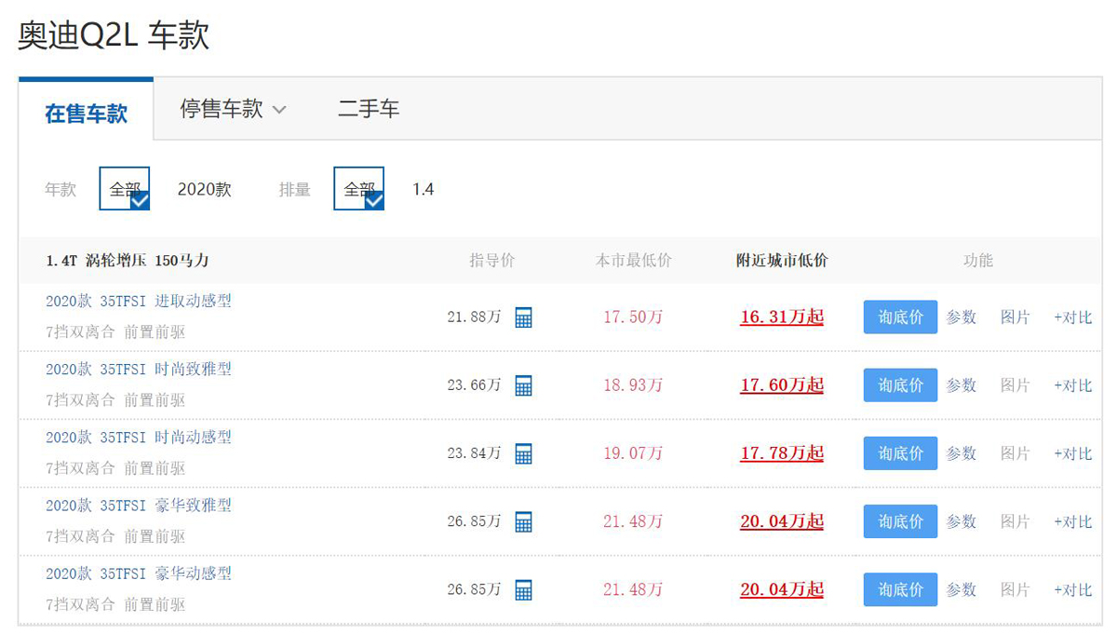Click 询底价 for 豪华致雅型

[900, 521]
